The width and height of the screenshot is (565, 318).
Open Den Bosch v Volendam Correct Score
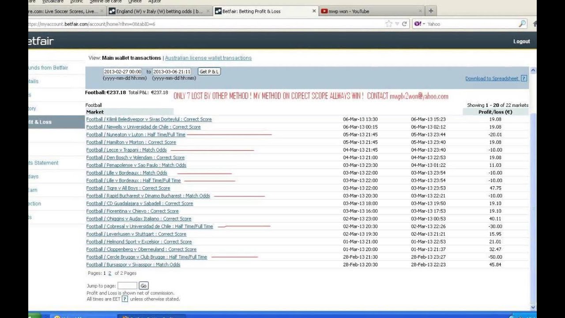tap(136, 158)
